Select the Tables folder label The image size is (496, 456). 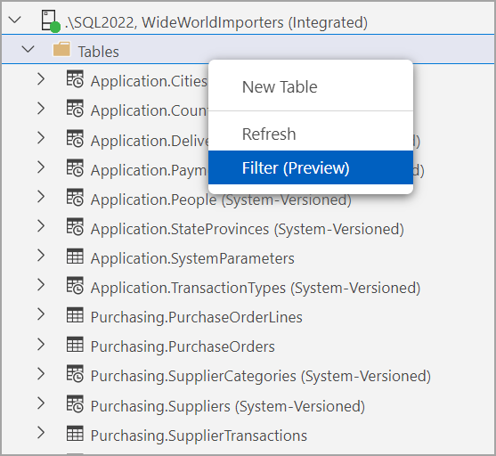pos(98,52)
